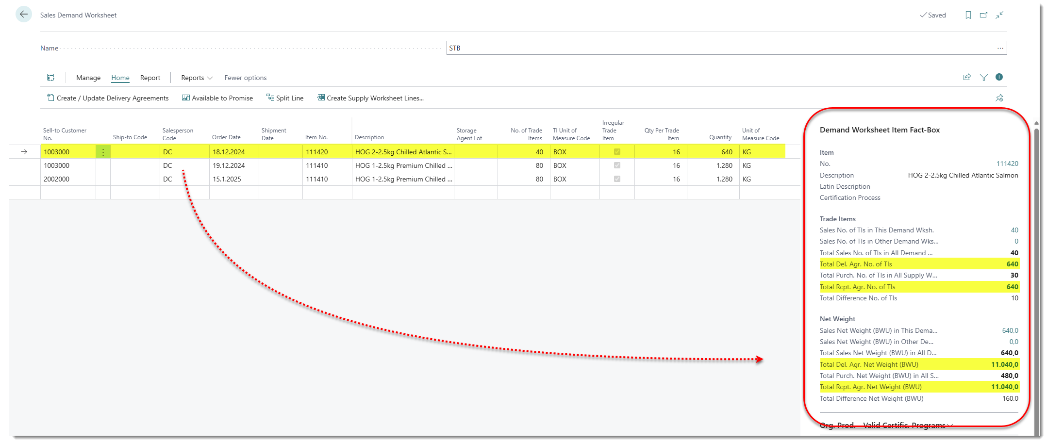Expand the Reports dropdown menu

coord(197,78)
